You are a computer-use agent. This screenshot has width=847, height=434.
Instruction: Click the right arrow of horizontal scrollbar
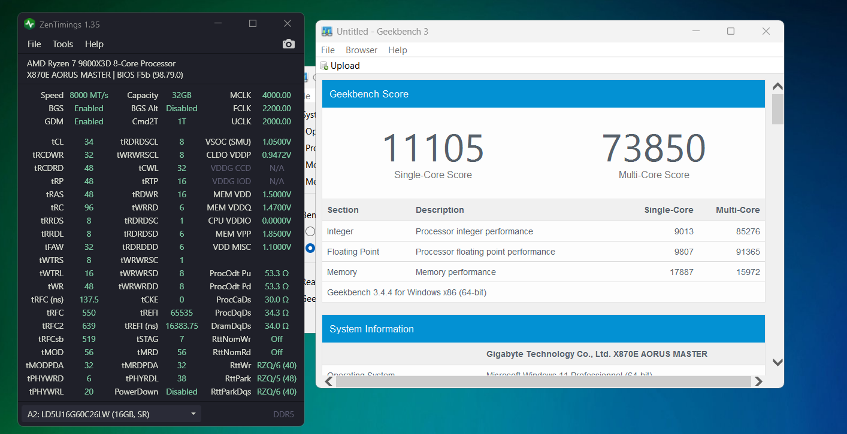click(x=758, y=381)
